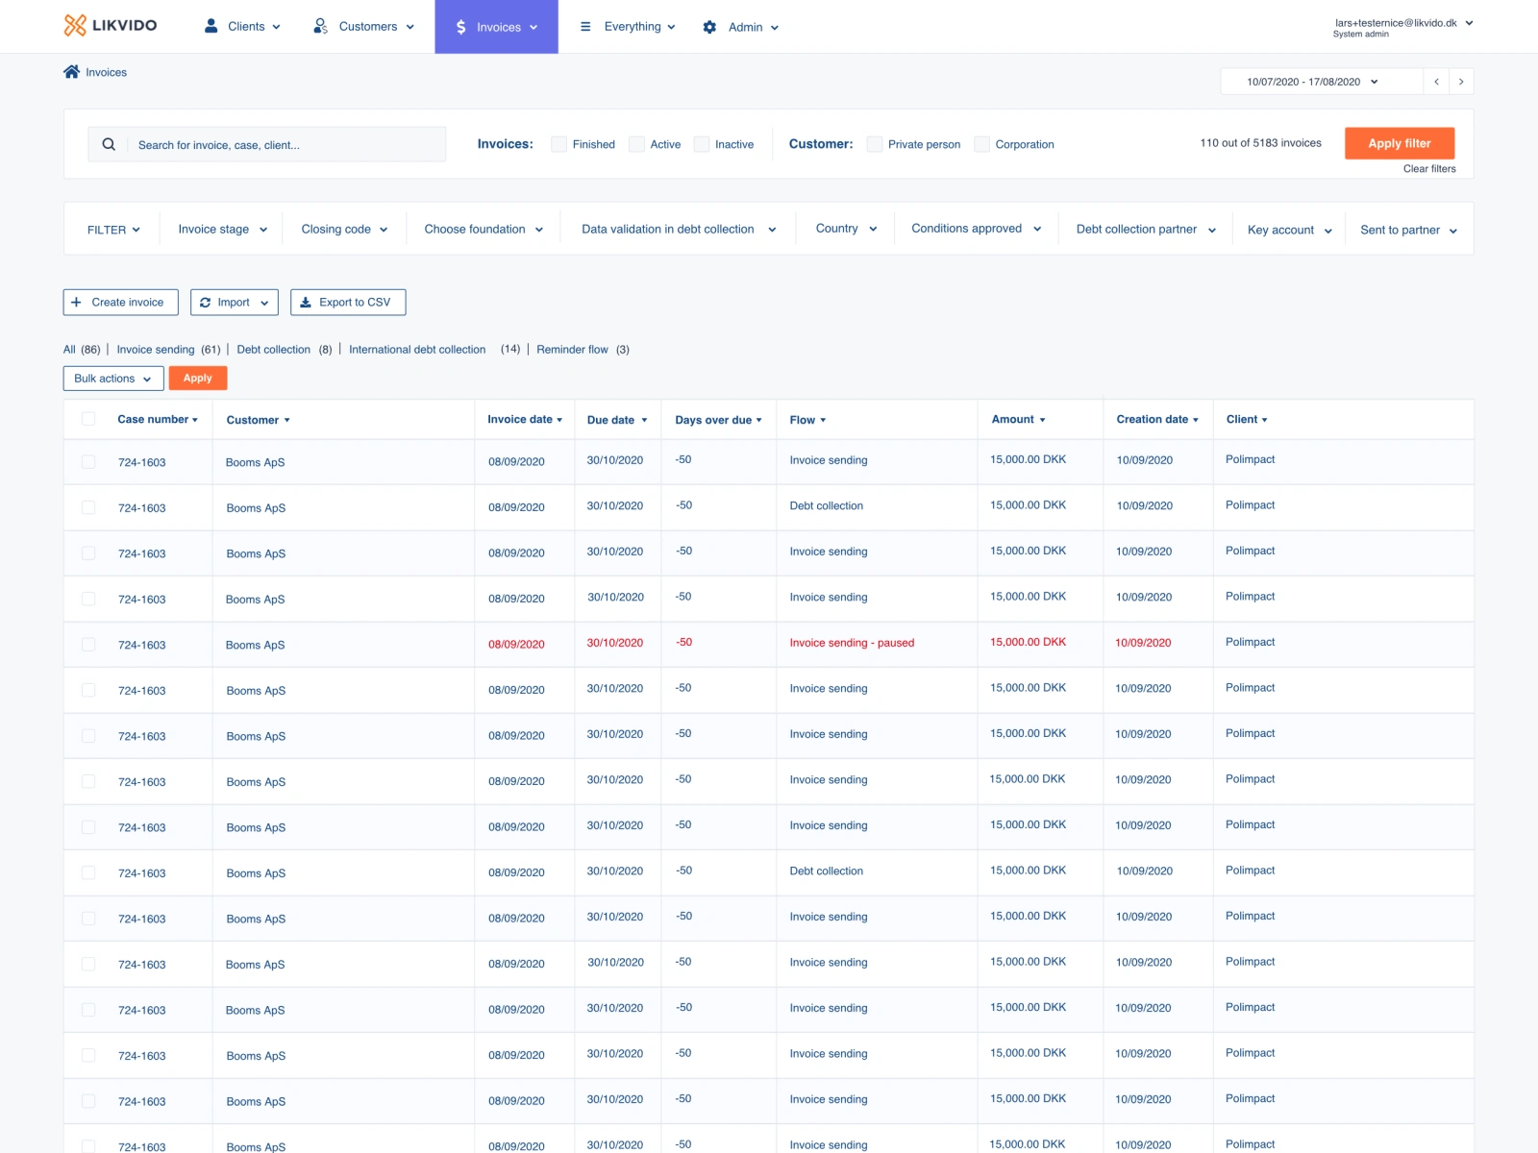Click the Likvido logo

(111, 25)
